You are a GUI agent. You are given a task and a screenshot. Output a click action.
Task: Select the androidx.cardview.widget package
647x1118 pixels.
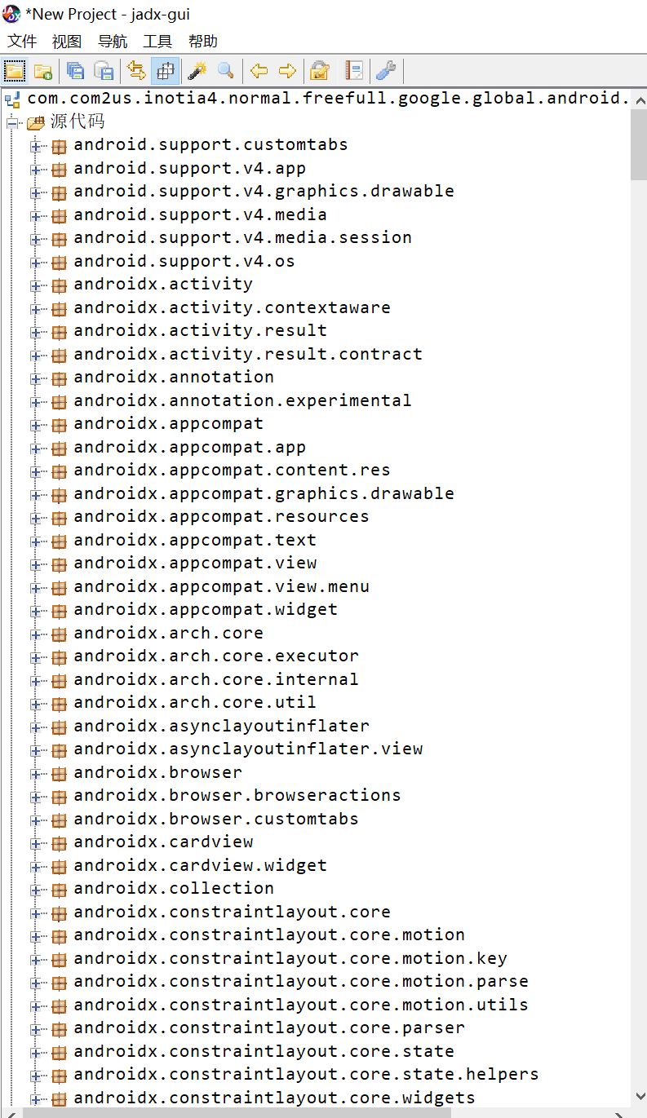point(200,865)
